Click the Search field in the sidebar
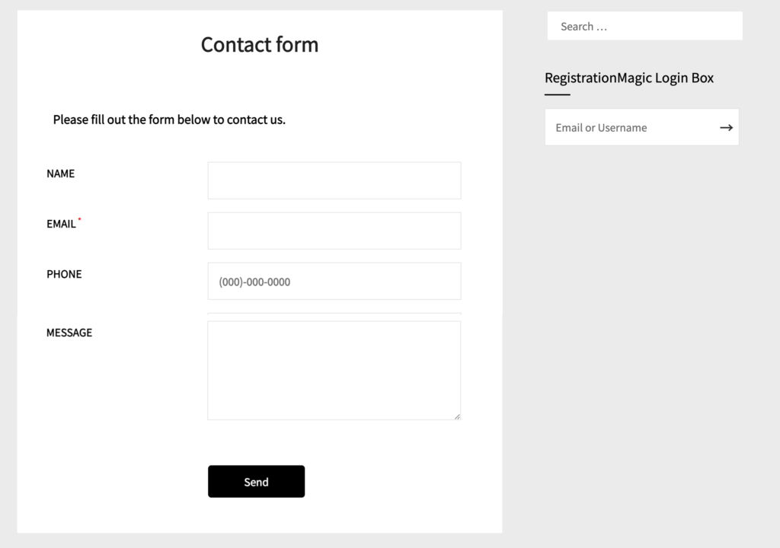The image size is (780, 548). (644, 26)
